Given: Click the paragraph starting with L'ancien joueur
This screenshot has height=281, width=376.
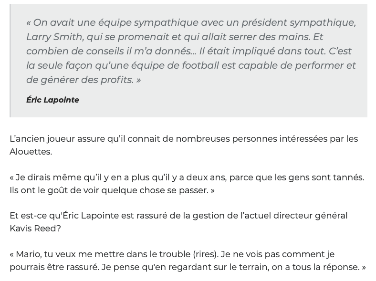Looking at the screenshot, I should coord(184,145).
